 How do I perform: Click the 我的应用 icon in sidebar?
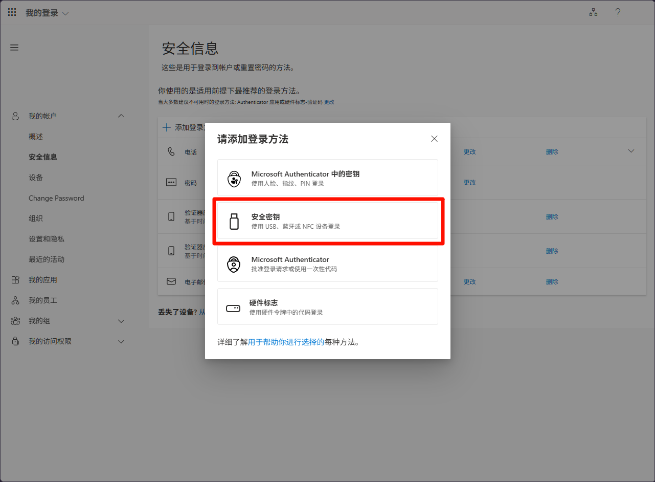tap(15, 280)
